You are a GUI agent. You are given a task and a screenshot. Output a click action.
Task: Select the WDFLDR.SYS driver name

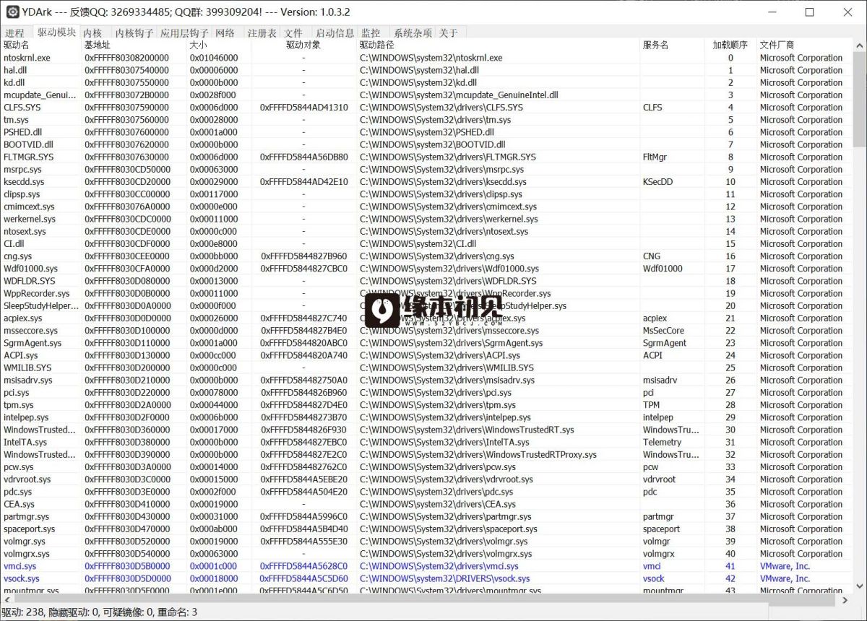click(x=30, y=281)
